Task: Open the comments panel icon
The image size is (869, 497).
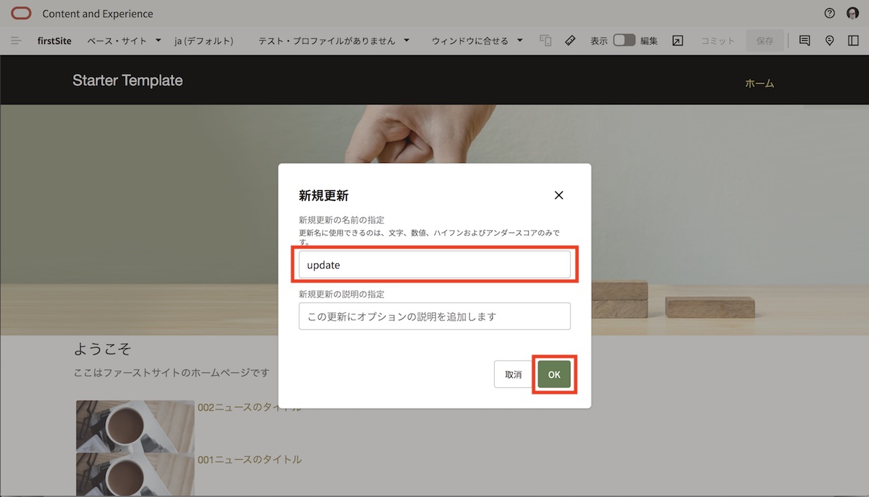Action: tap(804, 41)
